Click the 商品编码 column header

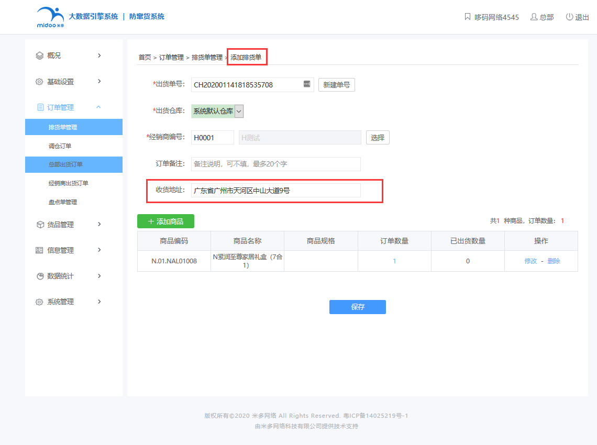coord(174,241)
